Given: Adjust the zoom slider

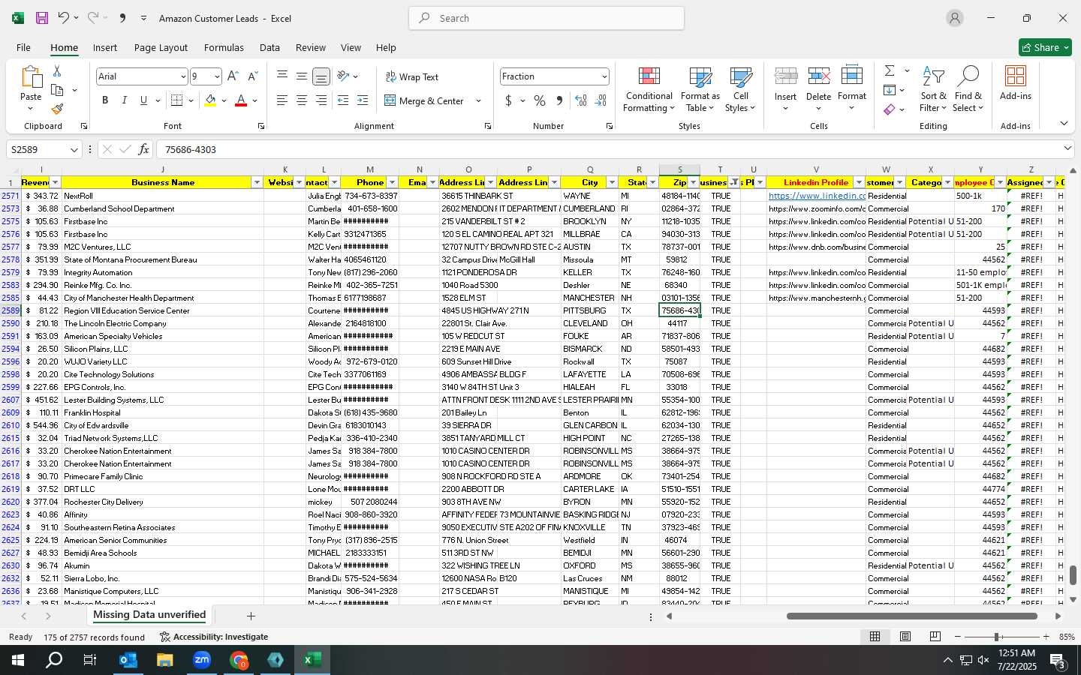Looking at the screenshot, I should pyautogui.click(x=997, y=637).
